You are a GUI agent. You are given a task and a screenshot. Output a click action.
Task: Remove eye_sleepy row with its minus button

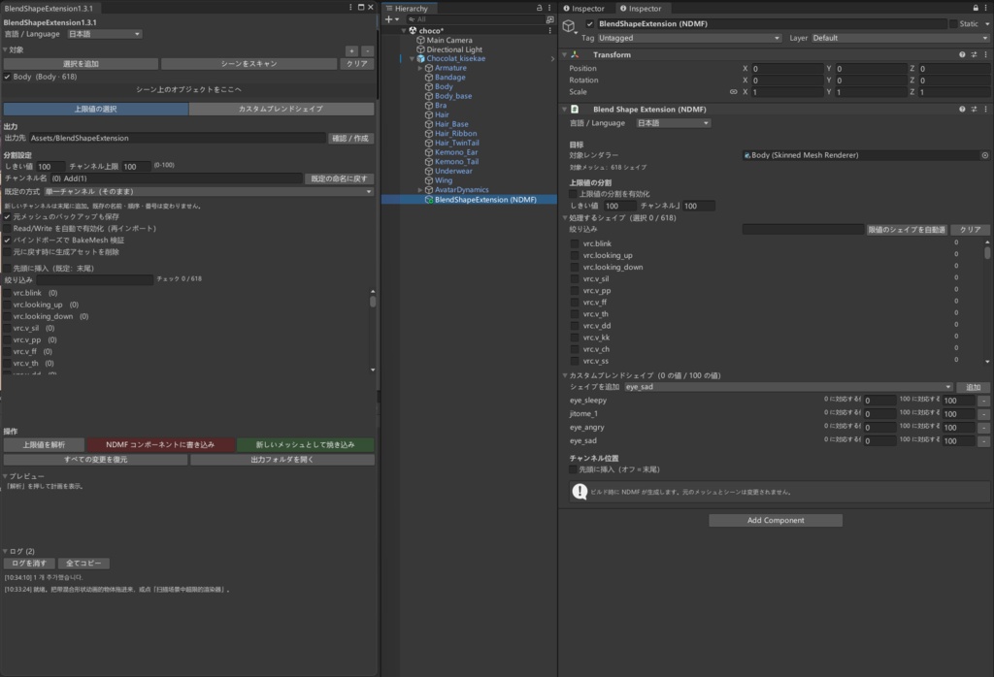click(983, 401)
